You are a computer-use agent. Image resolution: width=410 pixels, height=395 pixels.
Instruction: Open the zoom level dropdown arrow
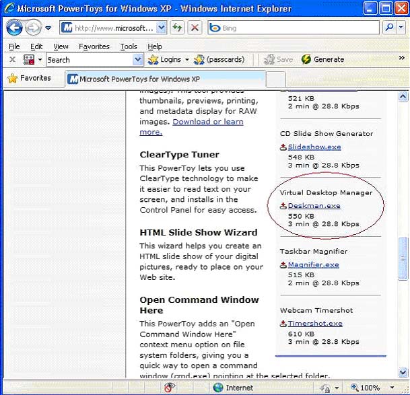click(x=392, y=388)
